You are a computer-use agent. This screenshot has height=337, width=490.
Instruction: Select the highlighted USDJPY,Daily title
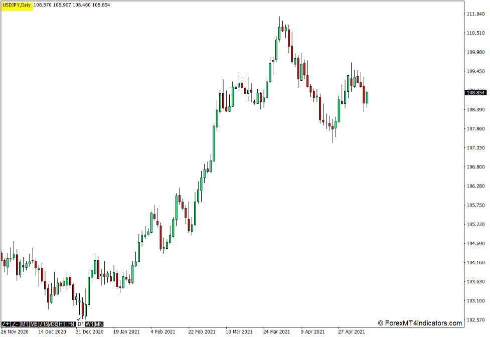pos(16,6)
